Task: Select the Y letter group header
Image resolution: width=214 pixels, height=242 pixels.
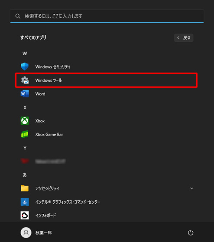Action: [x=25, y=148]
